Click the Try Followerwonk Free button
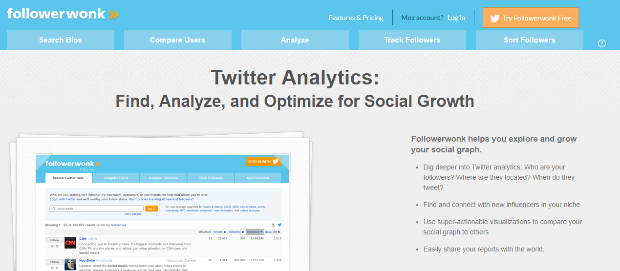This screenshot has width=620, height=271. click(531, 18)
